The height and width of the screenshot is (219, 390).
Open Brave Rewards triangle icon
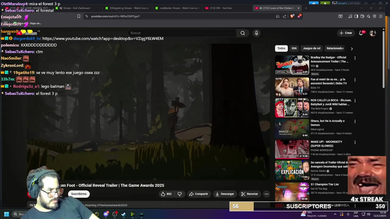click(x=299, y=16)
